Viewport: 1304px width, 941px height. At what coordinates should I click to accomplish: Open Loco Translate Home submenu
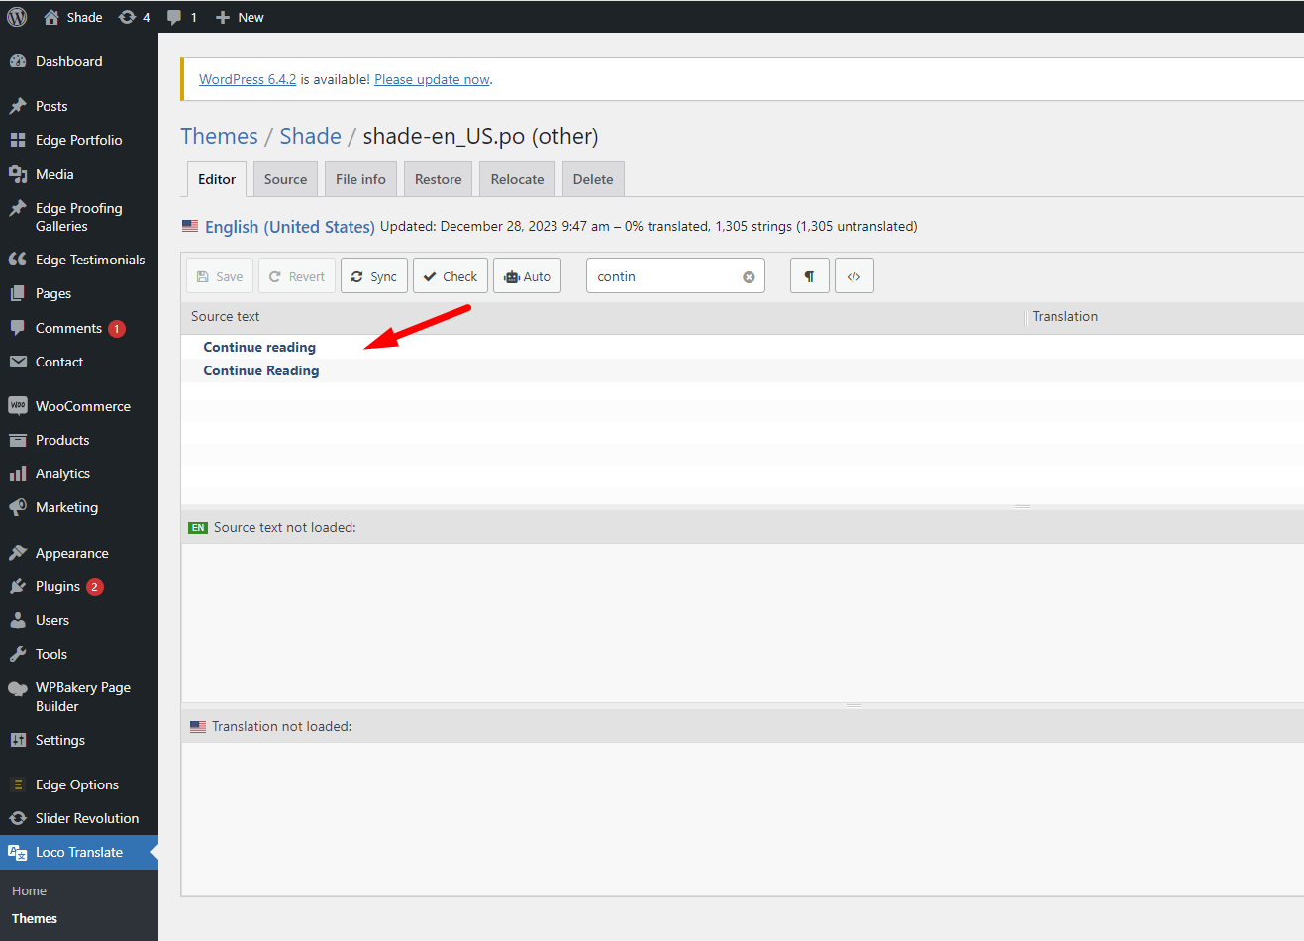pyautogui.click(x=29, y=890)
